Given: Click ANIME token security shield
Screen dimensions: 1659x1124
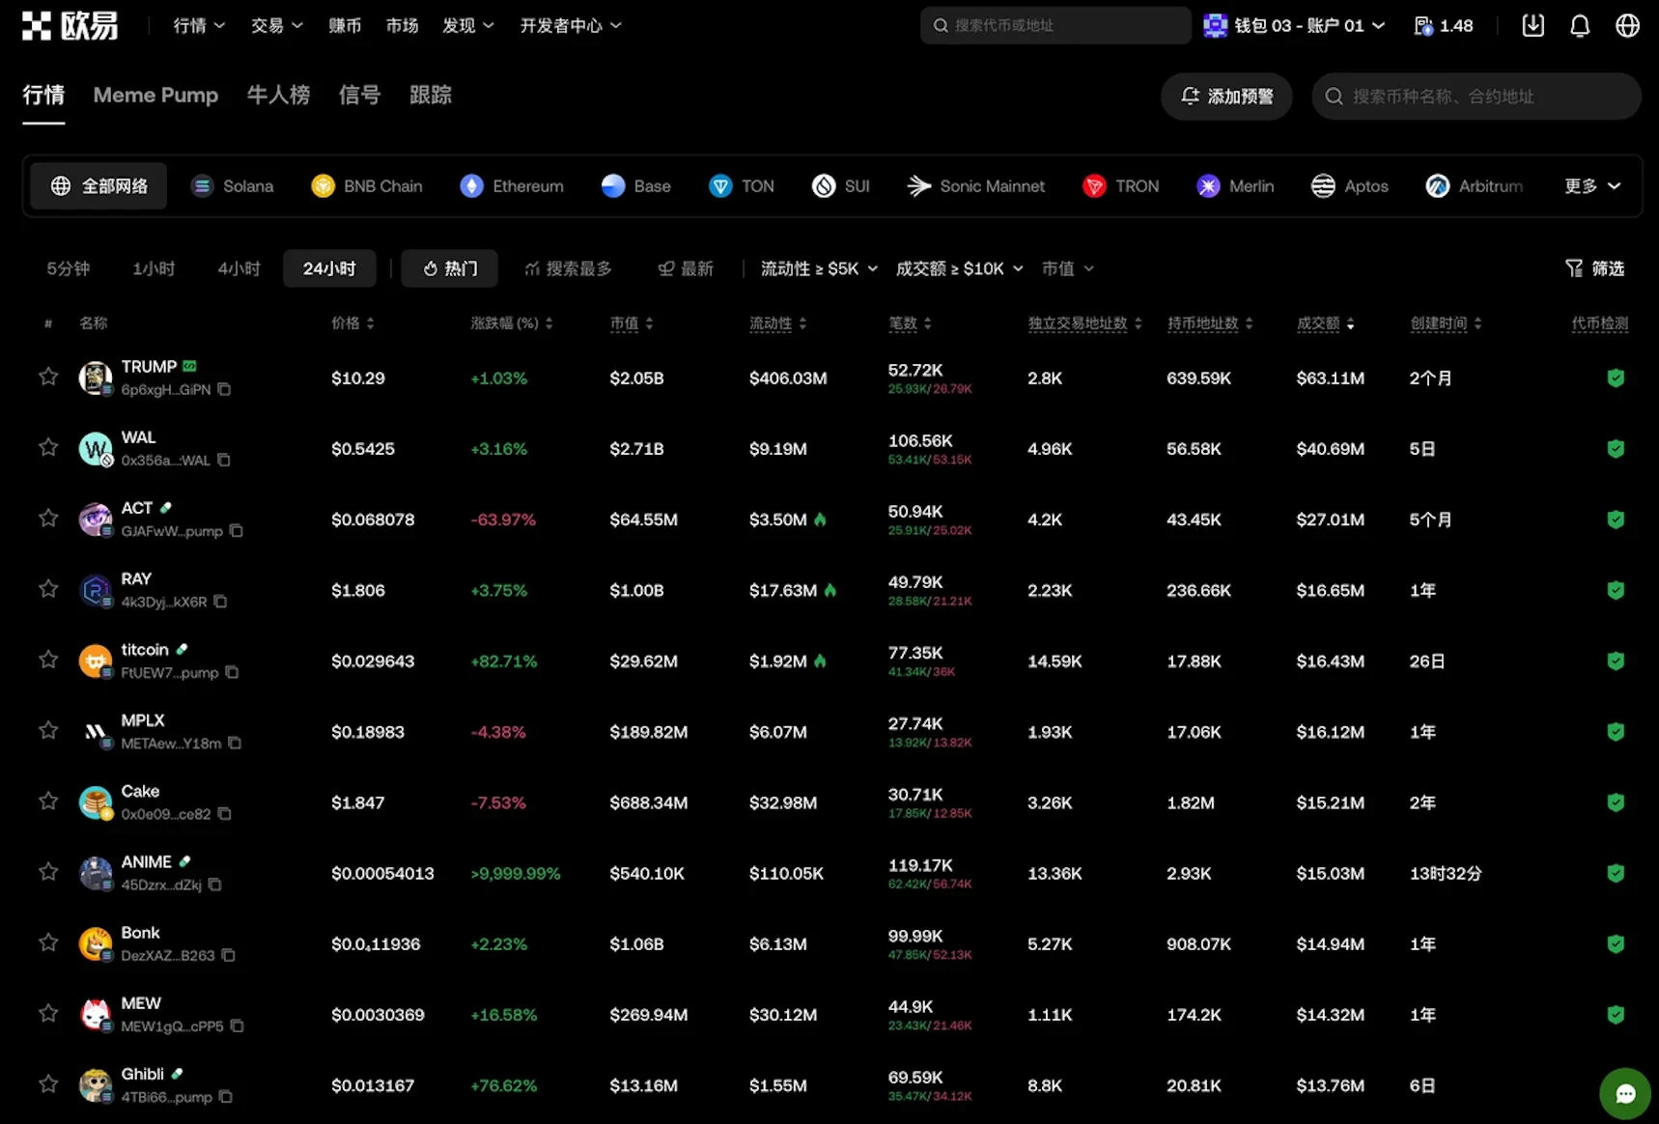Looking at the screenshot, I should pos(1616,873).
